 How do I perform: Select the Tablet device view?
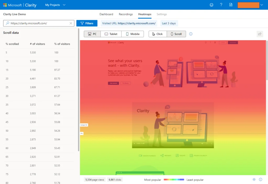pos(111,34)
